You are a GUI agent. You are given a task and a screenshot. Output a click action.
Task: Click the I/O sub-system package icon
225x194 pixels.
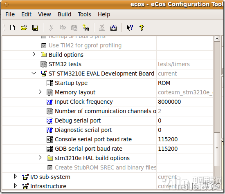25,177
